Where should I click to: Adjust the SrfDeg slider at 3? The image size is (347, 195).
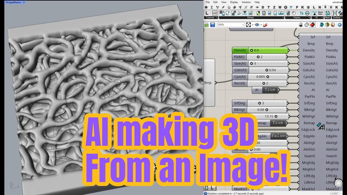(x=267, y=103)
